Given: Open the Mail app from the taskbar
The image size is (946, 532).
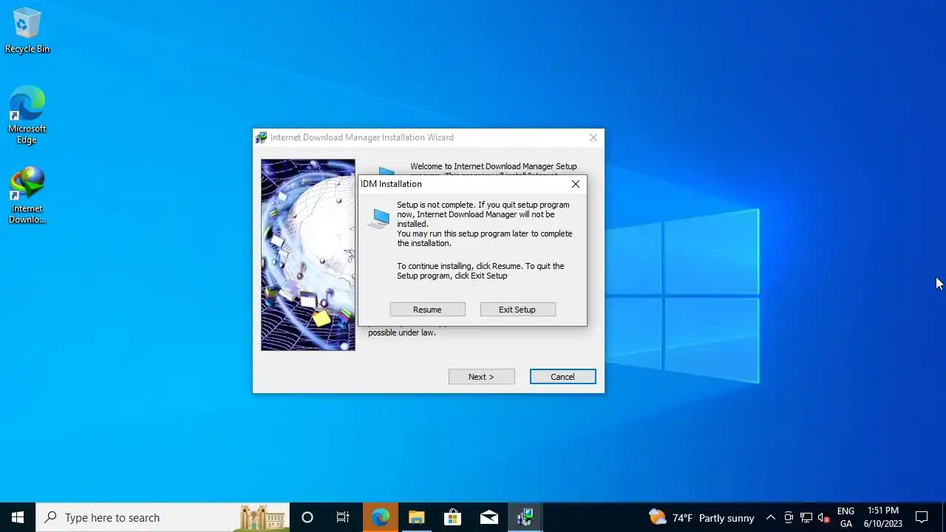Looking at the screenshot, I should pos(489,517).
